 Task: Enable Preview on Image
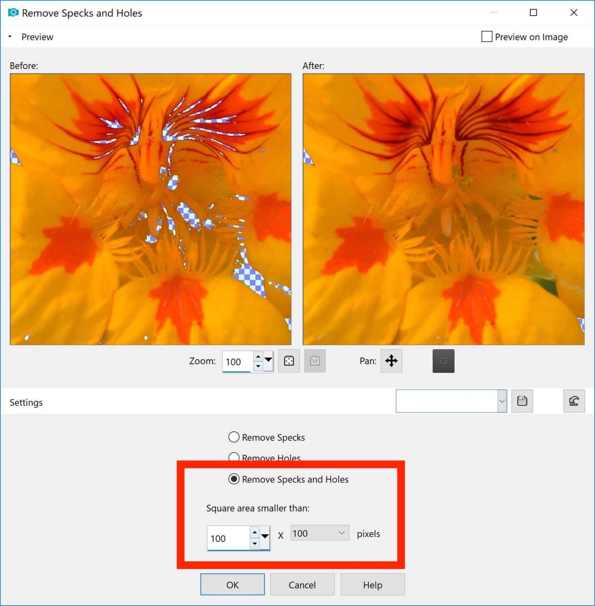pyautogui.click(x=487, y=37)
